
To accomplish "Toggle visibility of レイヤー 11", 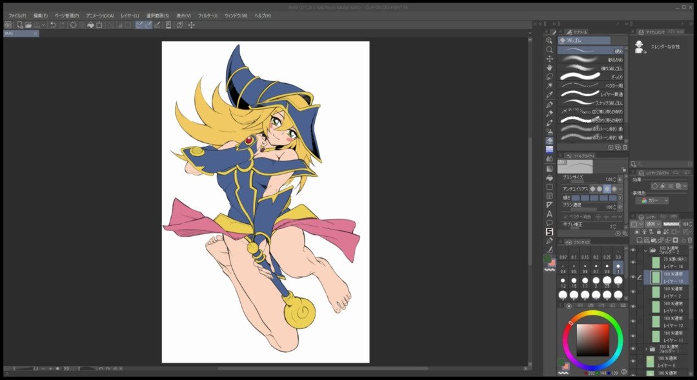I will click(633, 336).
